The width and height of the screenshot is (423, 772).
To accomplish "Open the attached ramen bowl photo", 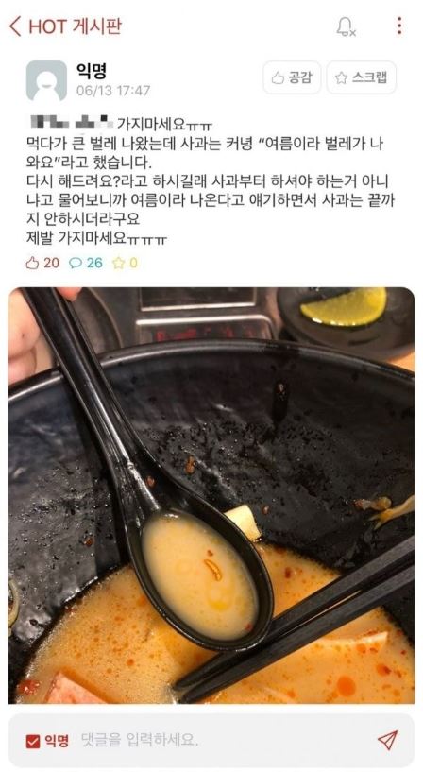I will tap(211, 495).
